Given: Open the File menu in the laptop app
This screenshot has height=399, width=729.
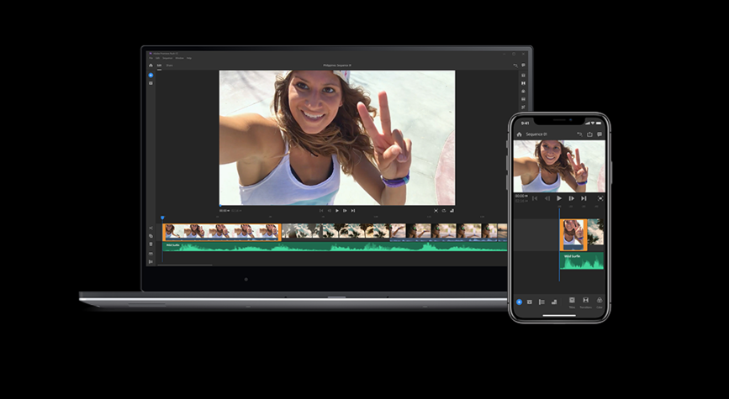Looking at the screenshot, I should (x=151, y=58).
